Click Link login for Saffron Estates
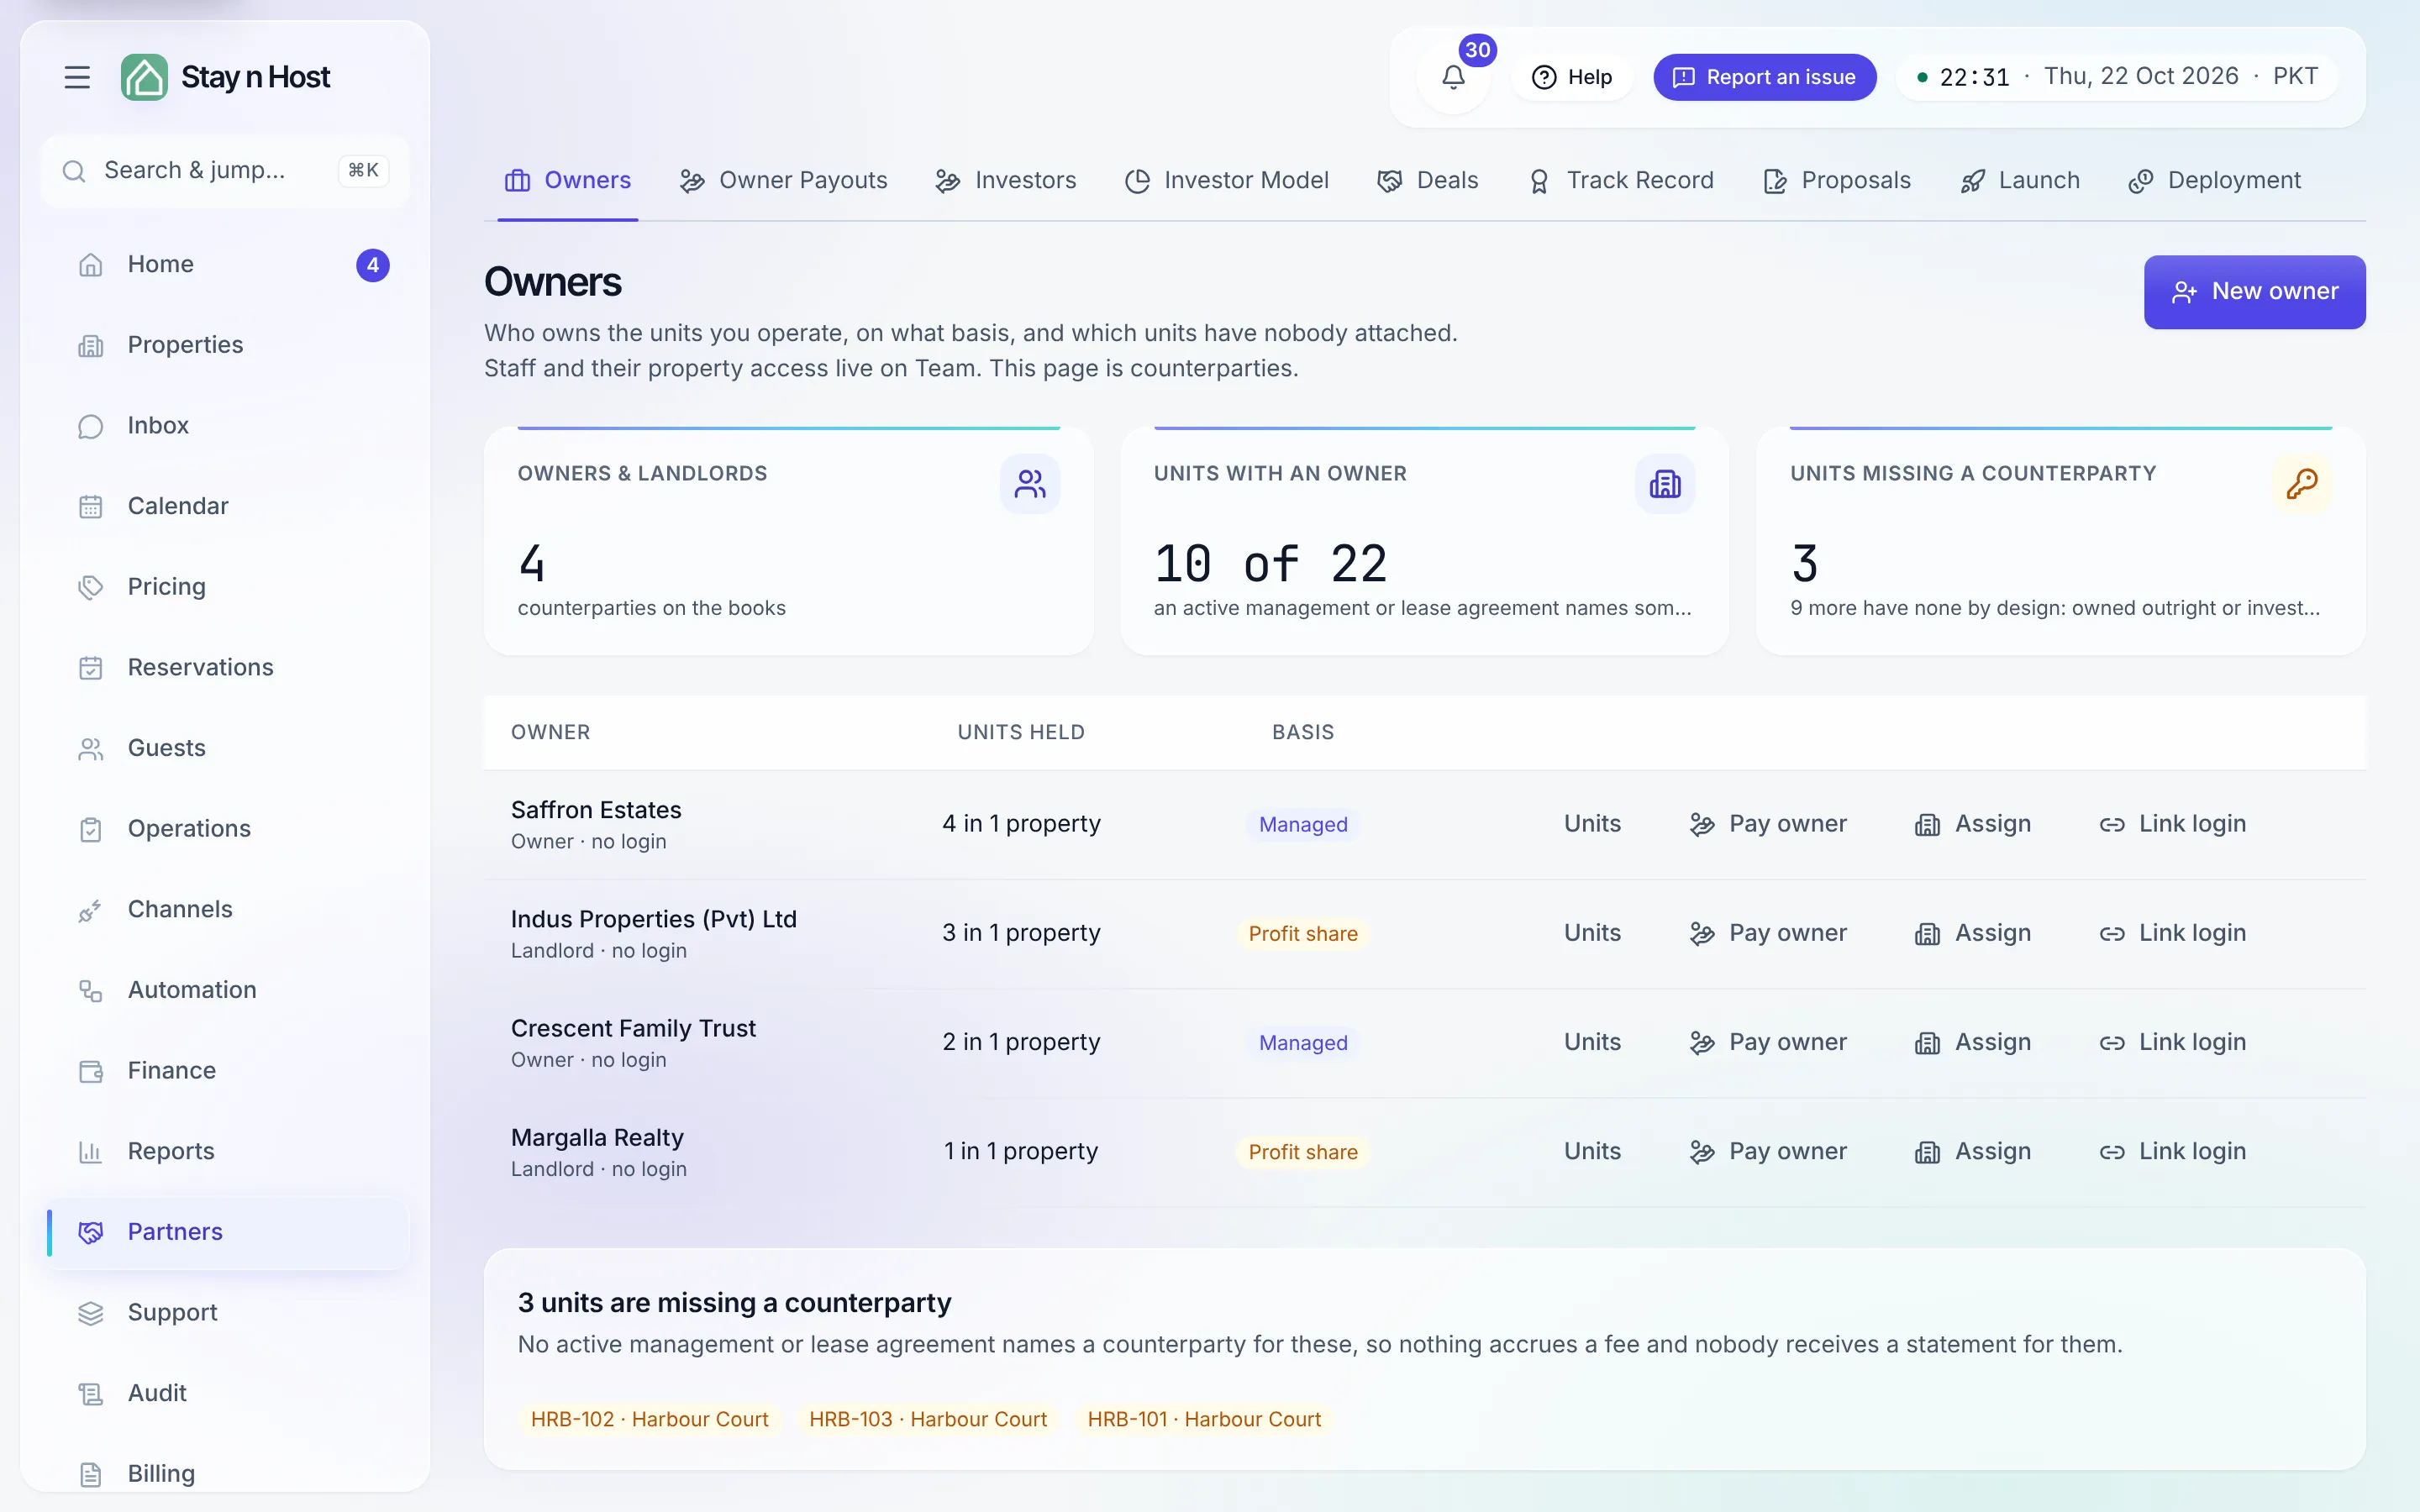This screenshot has height=1512, width=2420. point(2172,824)
